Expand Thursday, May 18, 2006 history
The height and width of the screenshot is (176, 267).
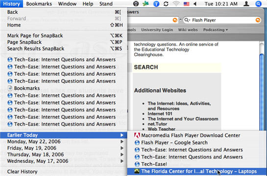point(64,154)
